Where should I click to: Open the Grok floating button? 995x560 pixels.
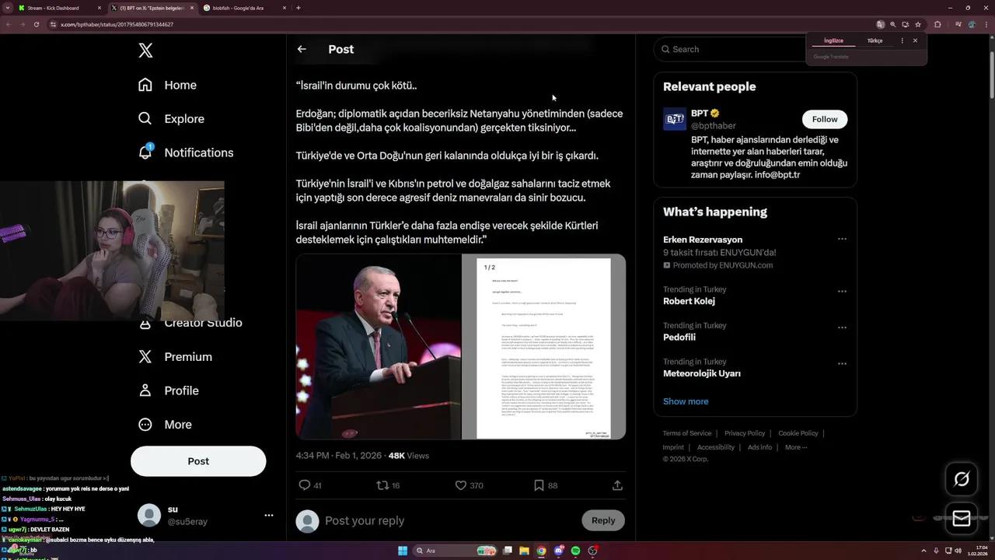pos(961,479)
